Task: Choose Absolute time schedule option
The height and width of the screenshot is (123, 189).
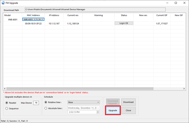Action: 46,108
